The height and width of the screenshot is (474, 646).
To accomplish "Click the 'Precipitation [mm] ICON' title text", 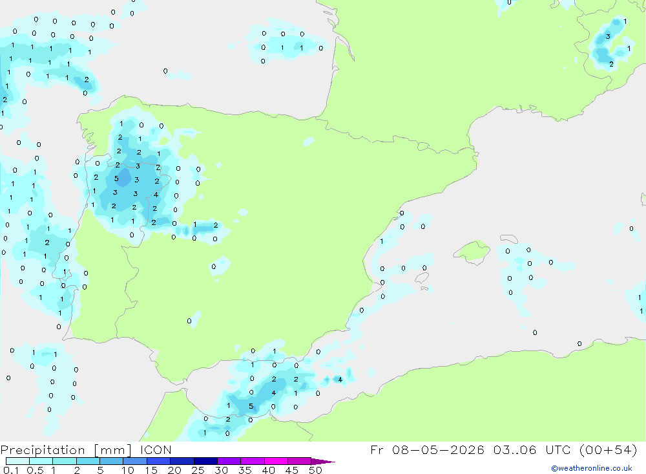I will point(86,449).
